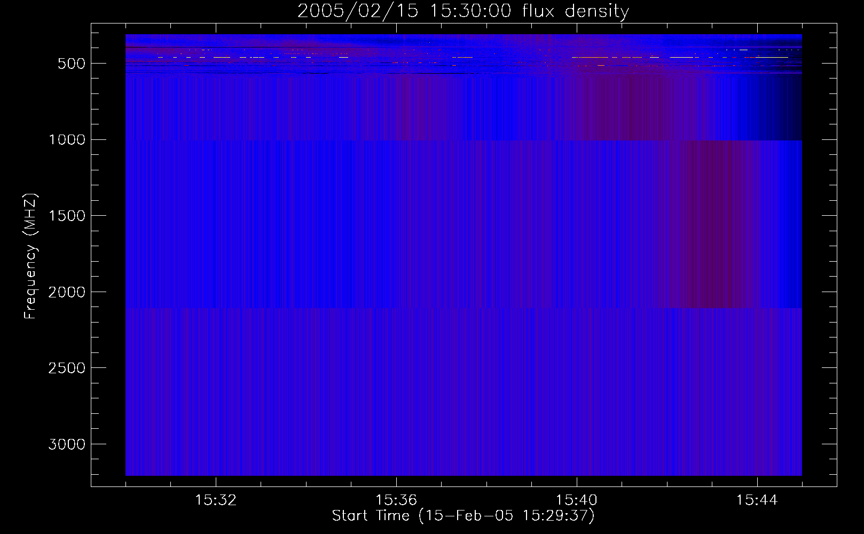
Task: Click the 15:32 time tick label
Action: coord(216,500)
